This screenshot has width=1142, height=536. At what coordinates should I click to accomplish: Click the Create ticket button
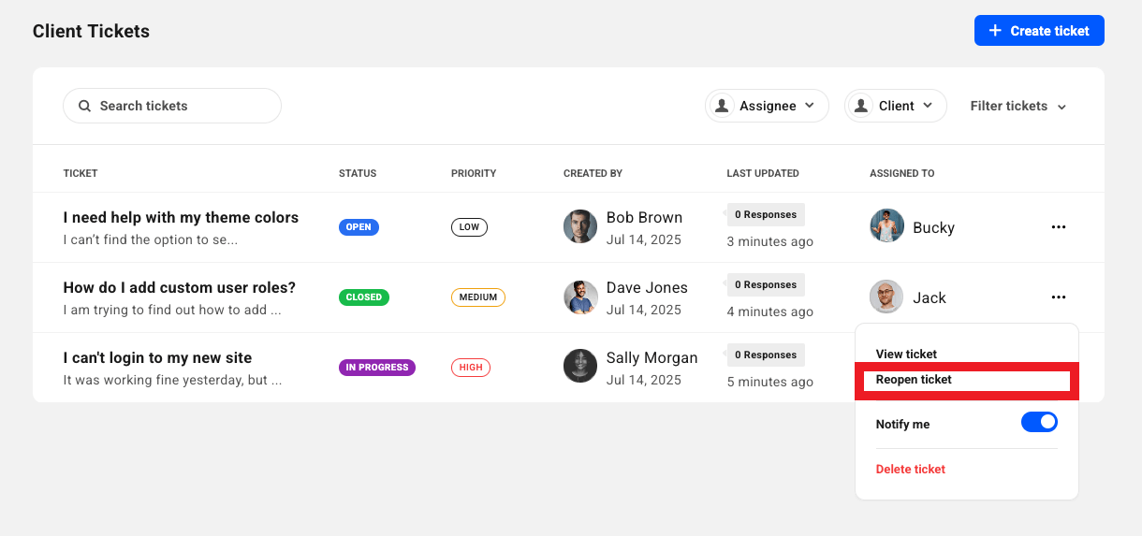1039,31
